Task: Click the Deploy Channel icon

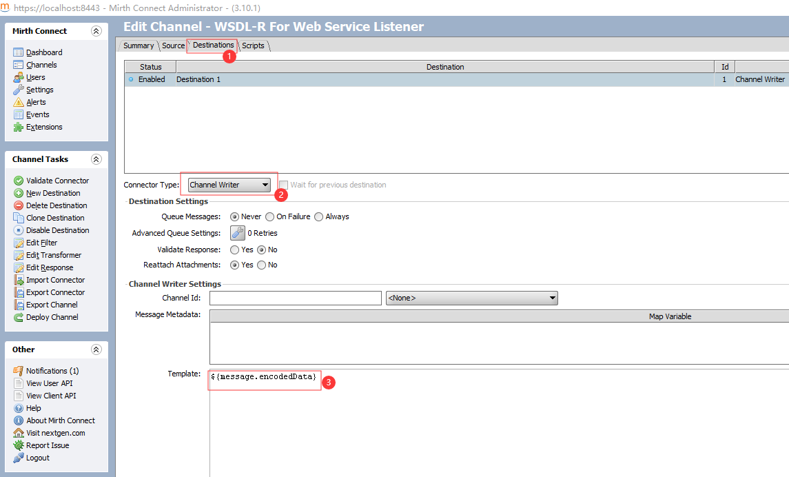Action: point(18,318)
